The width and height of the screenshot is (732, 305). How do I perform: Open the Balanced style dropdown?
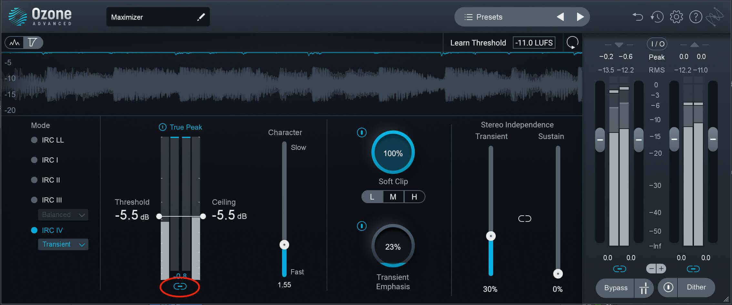coord(63,215)
